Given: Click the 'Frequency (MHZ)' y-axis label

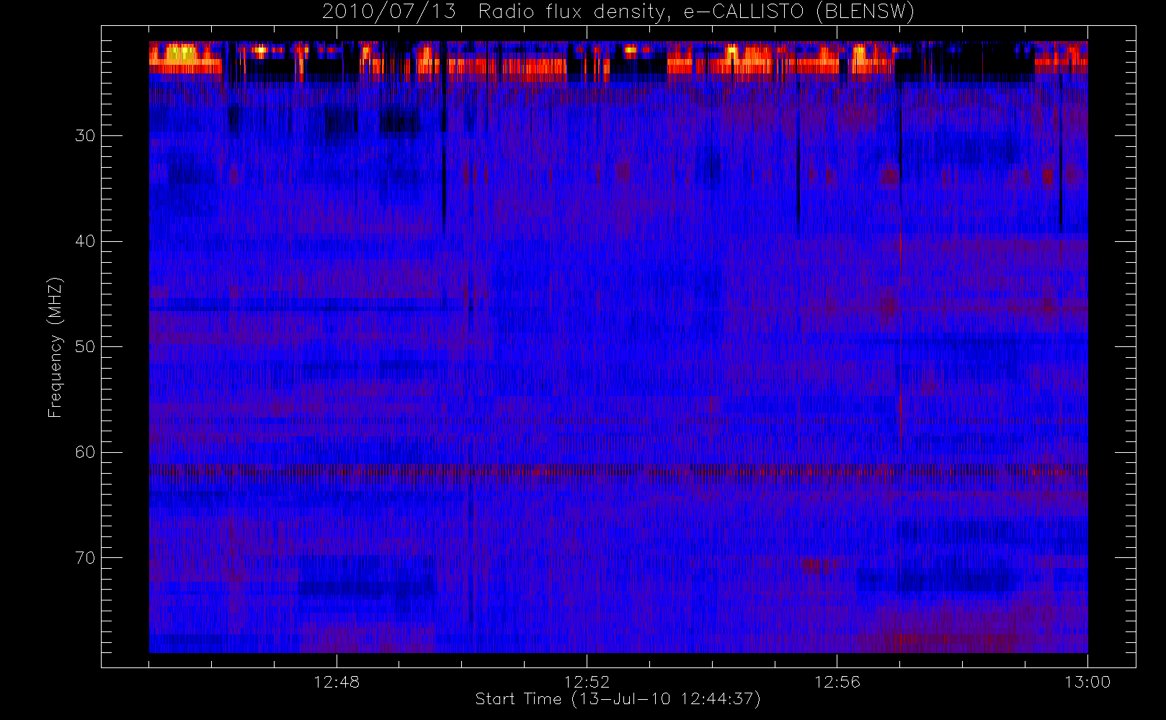Looking at the screenshot, I should click(x=55, y=347).
